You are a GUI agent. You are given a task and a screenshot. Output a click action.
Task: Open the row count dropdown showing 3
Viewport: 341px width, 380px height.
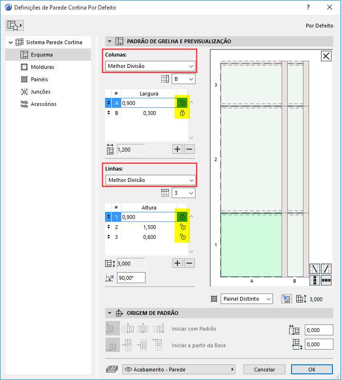pos(184,193)
